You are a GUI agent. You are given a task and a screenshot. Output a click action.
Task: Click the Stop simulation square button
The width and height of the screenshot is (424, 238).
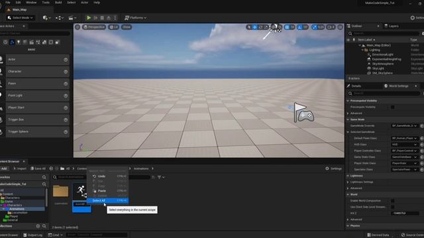[x=102, y=18]
